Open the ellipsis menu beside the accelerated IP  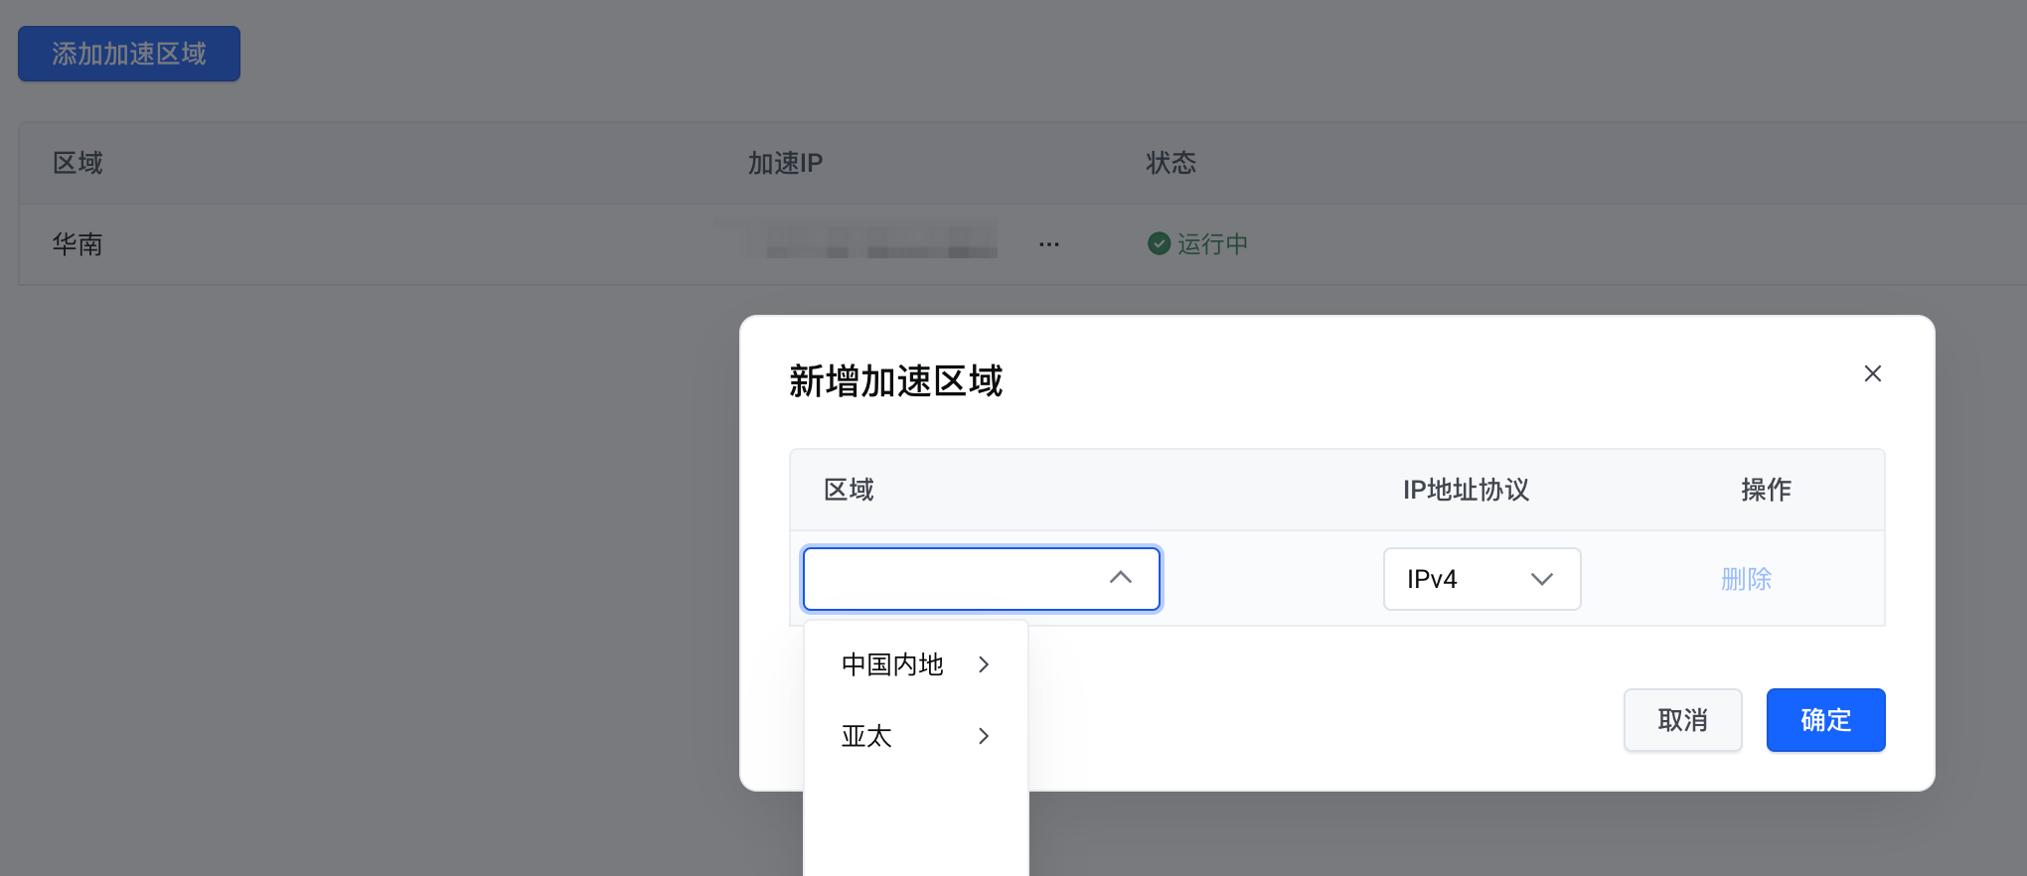tap(1049, 244)
